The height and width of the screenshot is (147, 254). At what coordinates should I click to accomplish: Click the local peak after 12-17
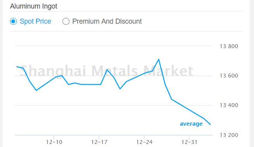pyautogui.click(x=107, y=70)
